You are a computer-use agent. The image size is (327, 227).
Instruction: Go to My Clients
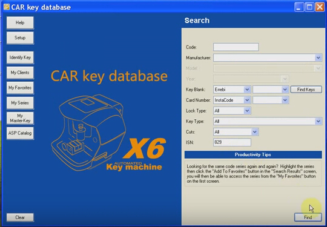tap(20, 73)
